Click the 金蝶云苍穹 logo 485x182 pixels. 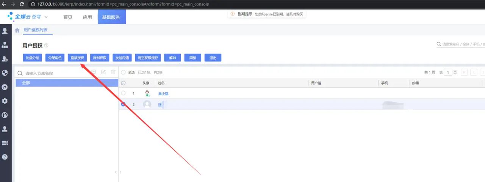24,17
